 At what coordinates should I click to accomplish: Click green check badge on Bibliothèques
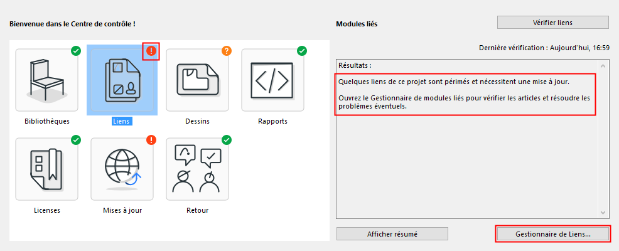click(76, 51)
